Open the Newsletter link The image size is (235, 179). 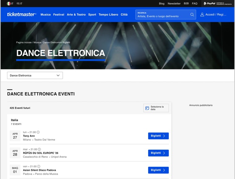[x=174, y=4]
